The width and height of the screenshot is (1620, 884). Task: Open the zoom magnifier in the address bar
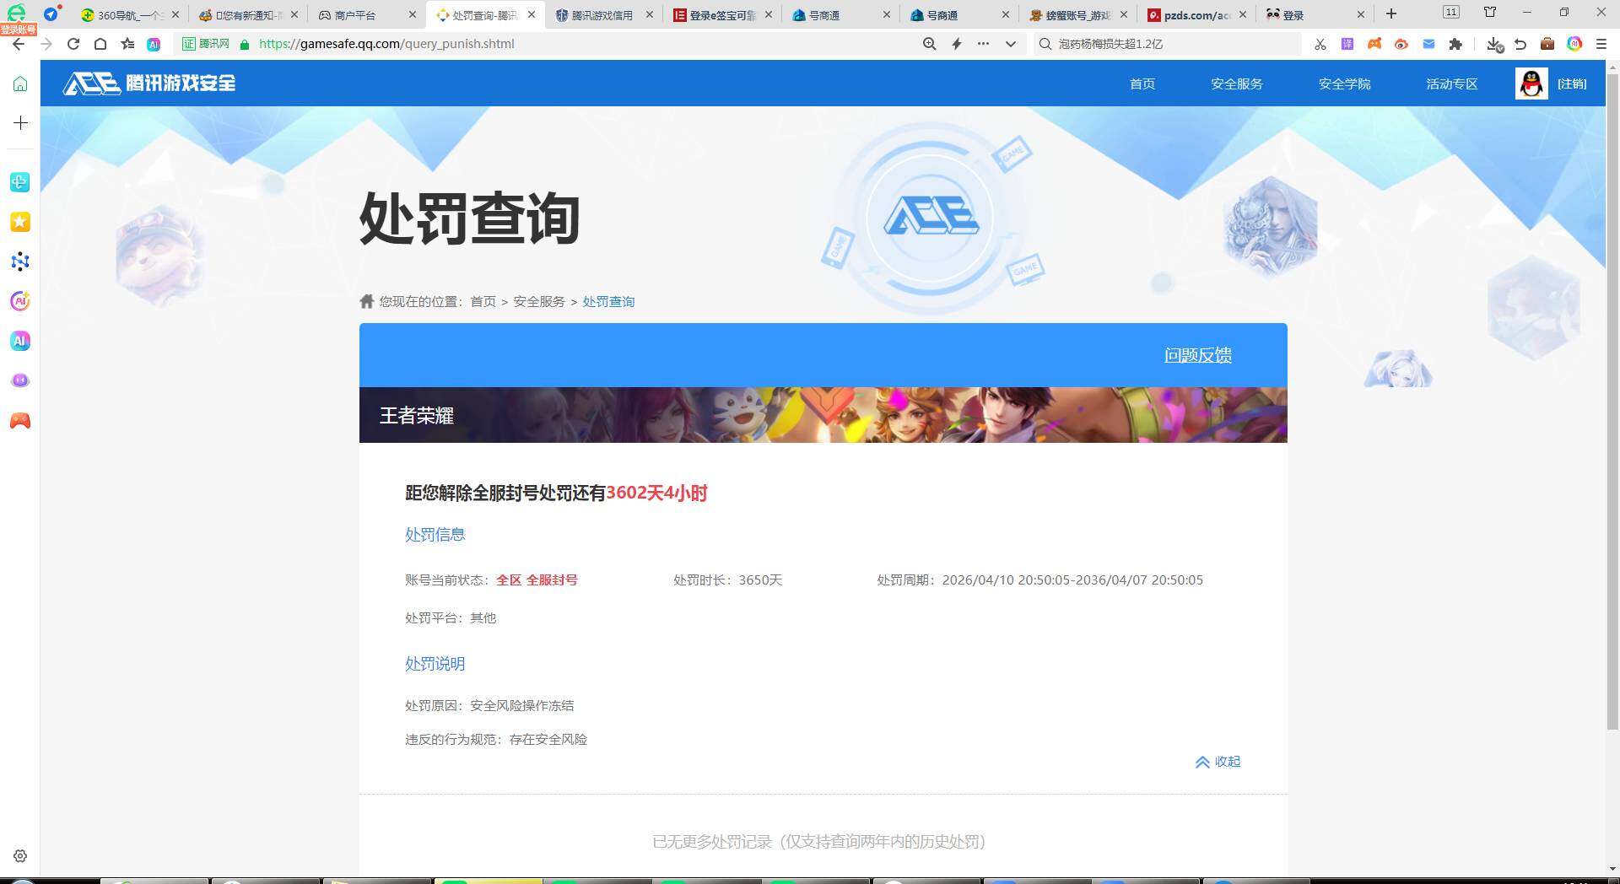(929, 44)
